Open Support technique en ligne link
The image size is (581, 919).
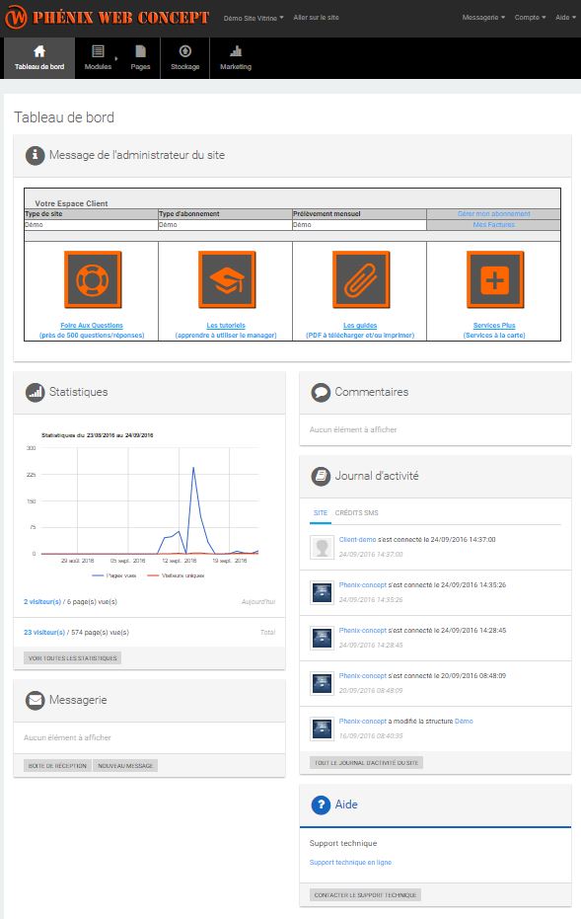(350, 862)
